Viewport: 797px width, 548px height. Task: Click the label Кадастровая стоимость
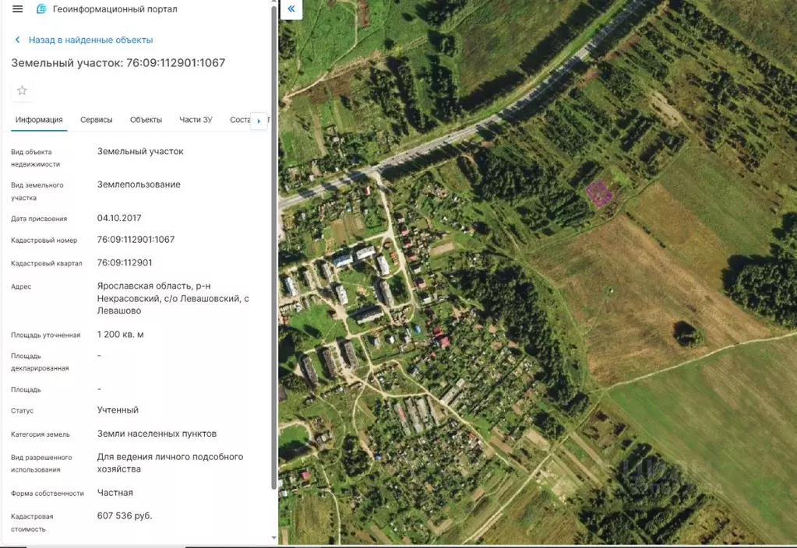[x=32, y=522]
